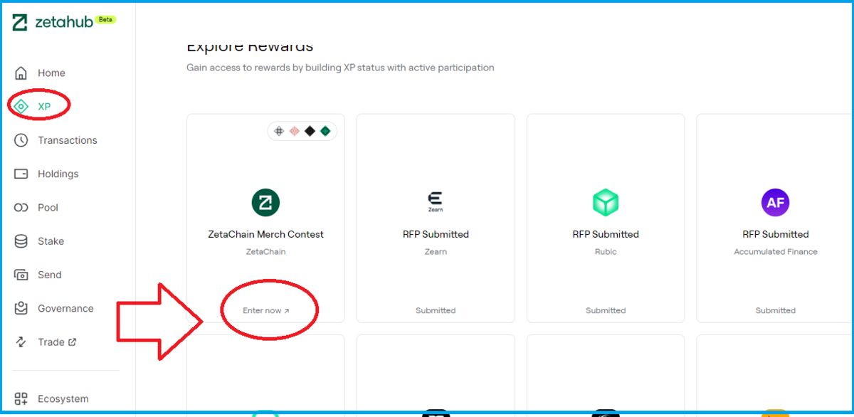
Task: Click the ZetaChain subtitle under Merch Contest
Action: coord(265,251)
